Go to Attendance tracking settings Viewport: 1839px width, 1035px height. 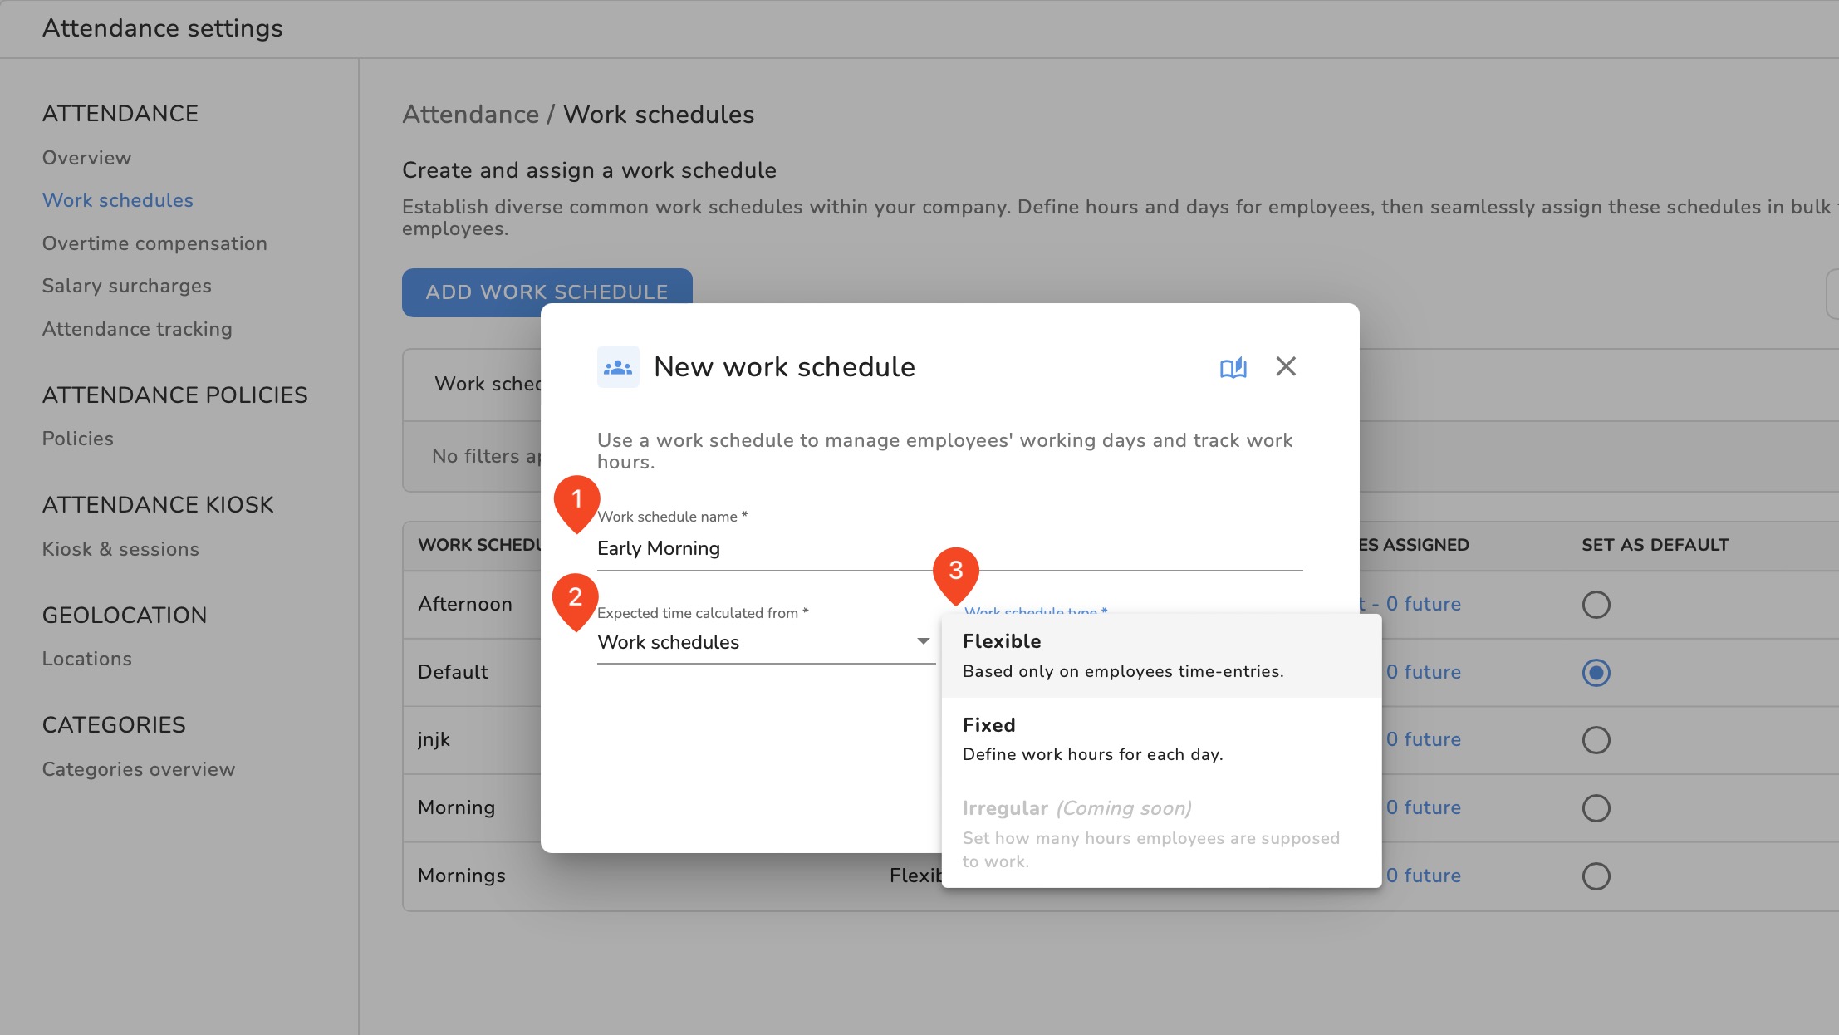[x=137, y=329]
